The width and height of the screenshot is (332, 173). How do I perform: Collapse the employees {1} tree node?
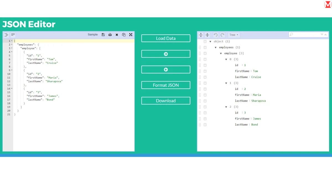216,47
